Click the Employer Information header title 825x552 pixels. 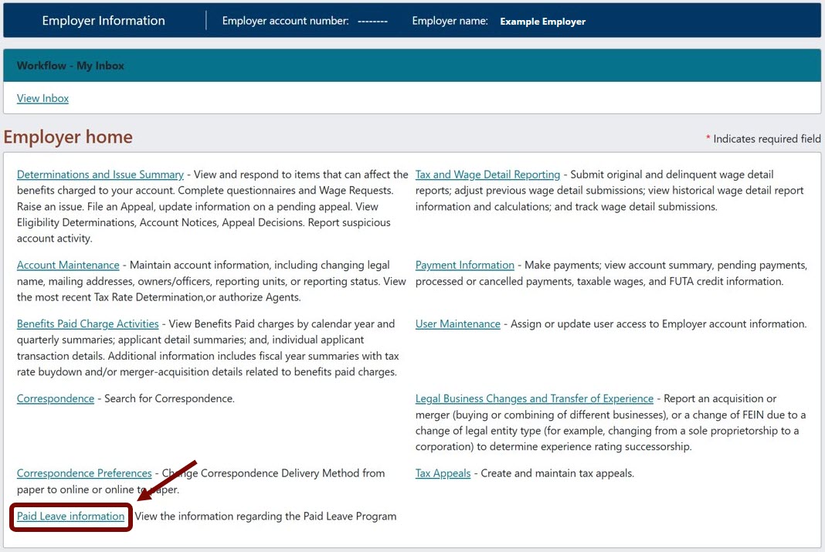(104, 21)
